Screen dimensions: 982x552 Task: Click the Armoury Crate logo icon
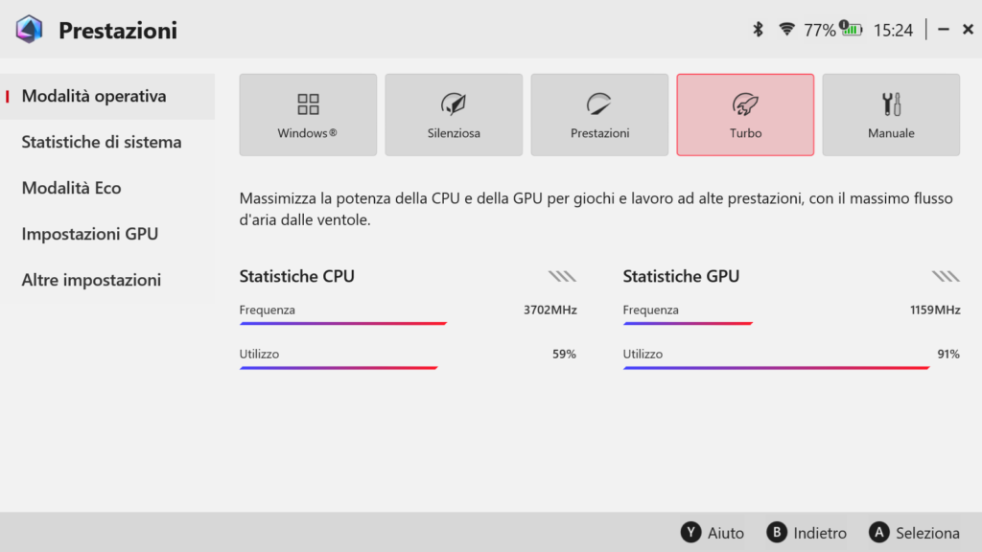coord(29,30)
